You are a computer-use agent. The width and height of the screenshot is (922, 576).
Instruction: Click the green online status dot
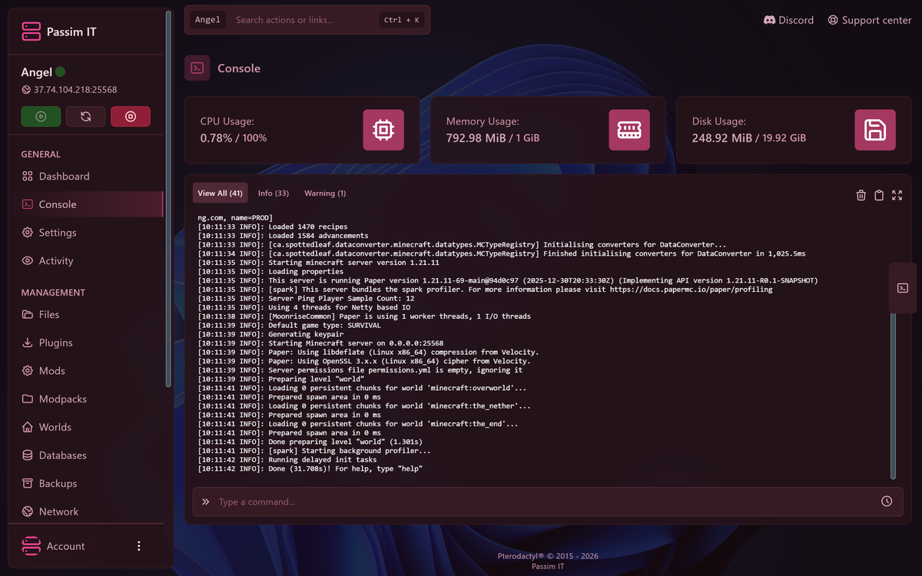[x=61, y=72]
